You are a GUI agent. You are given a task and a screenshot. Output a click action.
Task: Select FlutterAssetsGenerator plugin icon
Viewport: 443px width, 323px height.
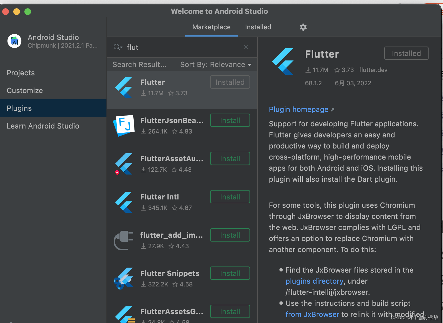click(125, 315)
